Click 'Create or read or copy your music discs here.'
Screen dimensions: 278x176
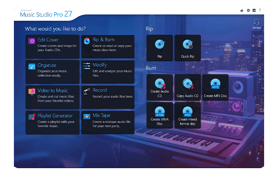click(x=112, y=48)
